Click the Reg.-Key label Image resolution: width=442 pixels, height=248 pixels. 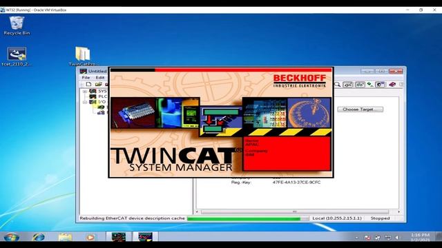pos(241,182)
